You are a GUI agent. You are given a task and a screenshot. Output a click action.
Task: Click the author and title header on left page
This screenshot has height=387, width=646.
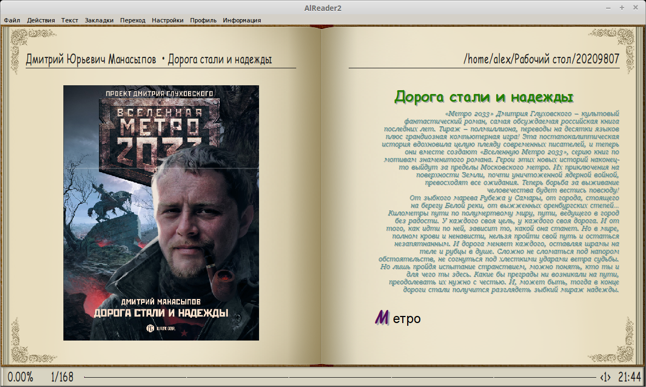click(149, 60)
